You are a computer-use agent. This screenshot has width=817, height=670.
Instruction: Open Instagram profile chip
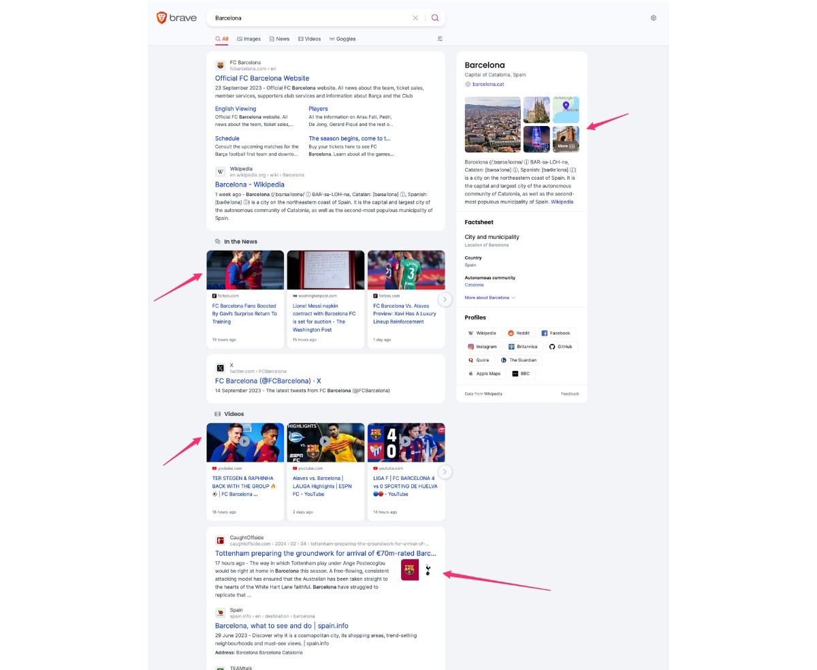(x=483, y=347)
